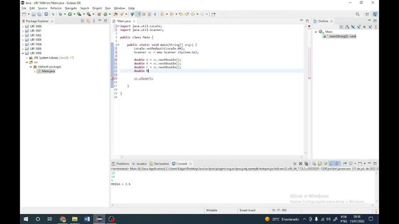399x224 pixels.
Task: Click Remove Launch X in Console toolbar
Action: (300, 164)
